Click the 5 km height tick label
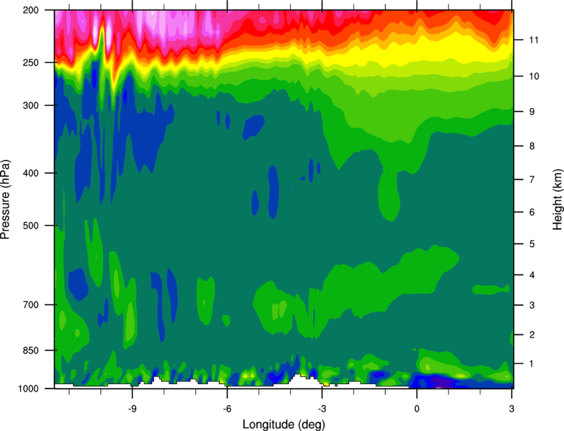The width and height of the screenshot is (564, 431). coord(532,244)
